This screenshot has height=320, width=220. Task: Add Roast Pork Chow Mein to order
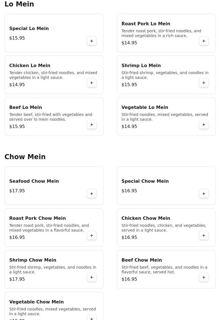[x=92, y=236]
